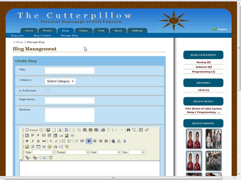Insert a Textarea form field icon
Image resolution: width=241 pixels, height=180 pixels.
(49, 136)
